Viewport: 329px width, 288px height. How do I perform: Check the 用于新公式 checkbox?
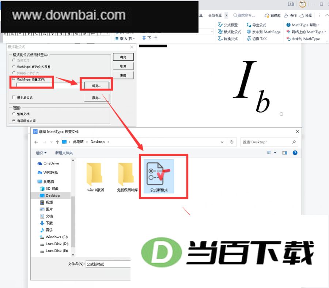[x=14, y=97]
